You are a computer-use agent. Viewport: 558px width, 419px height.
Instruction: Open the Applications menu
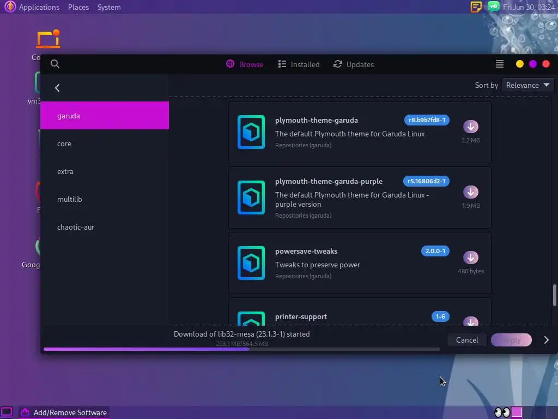pos(39,7)
